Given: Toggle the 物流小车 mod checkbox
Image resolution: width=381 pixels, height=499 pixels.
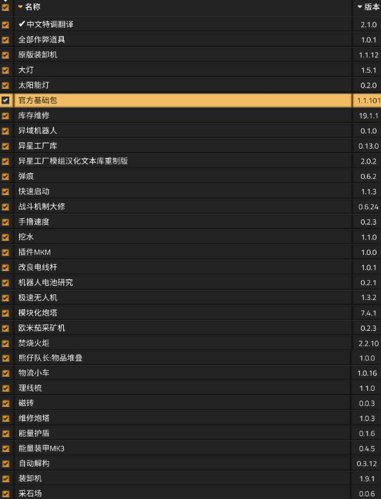Looking at the screenshot, I should [x=5, y=373].
